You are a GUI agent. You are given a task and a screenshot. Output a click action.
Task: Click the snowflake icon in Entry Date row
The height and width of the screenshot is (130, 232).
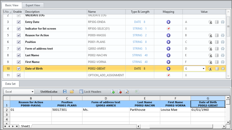[x=223, y=22]
